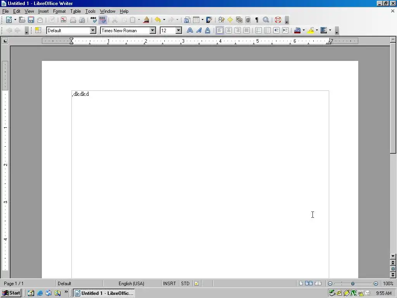Image resolution: width=397 pixels, height=298 pixels.
Task: Open Find & Replace
Action: pos(221,20)
